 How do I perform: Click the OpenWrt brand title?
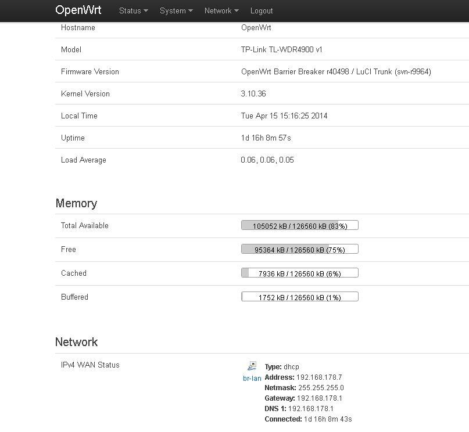(x=78, y=10)
